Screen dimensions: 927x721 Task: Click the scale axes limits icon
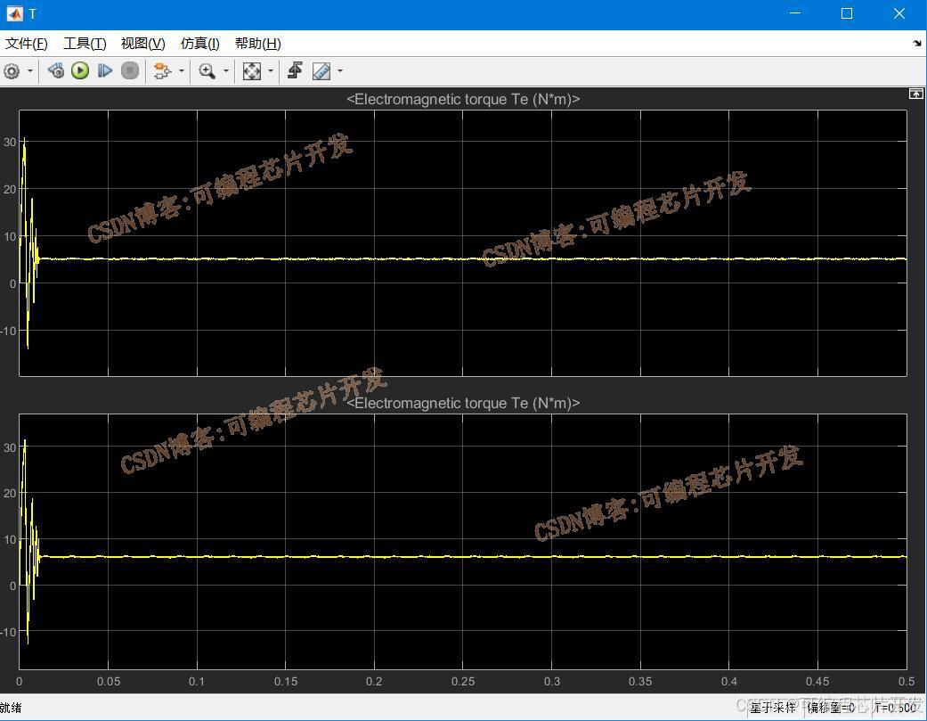click(251, 71)
